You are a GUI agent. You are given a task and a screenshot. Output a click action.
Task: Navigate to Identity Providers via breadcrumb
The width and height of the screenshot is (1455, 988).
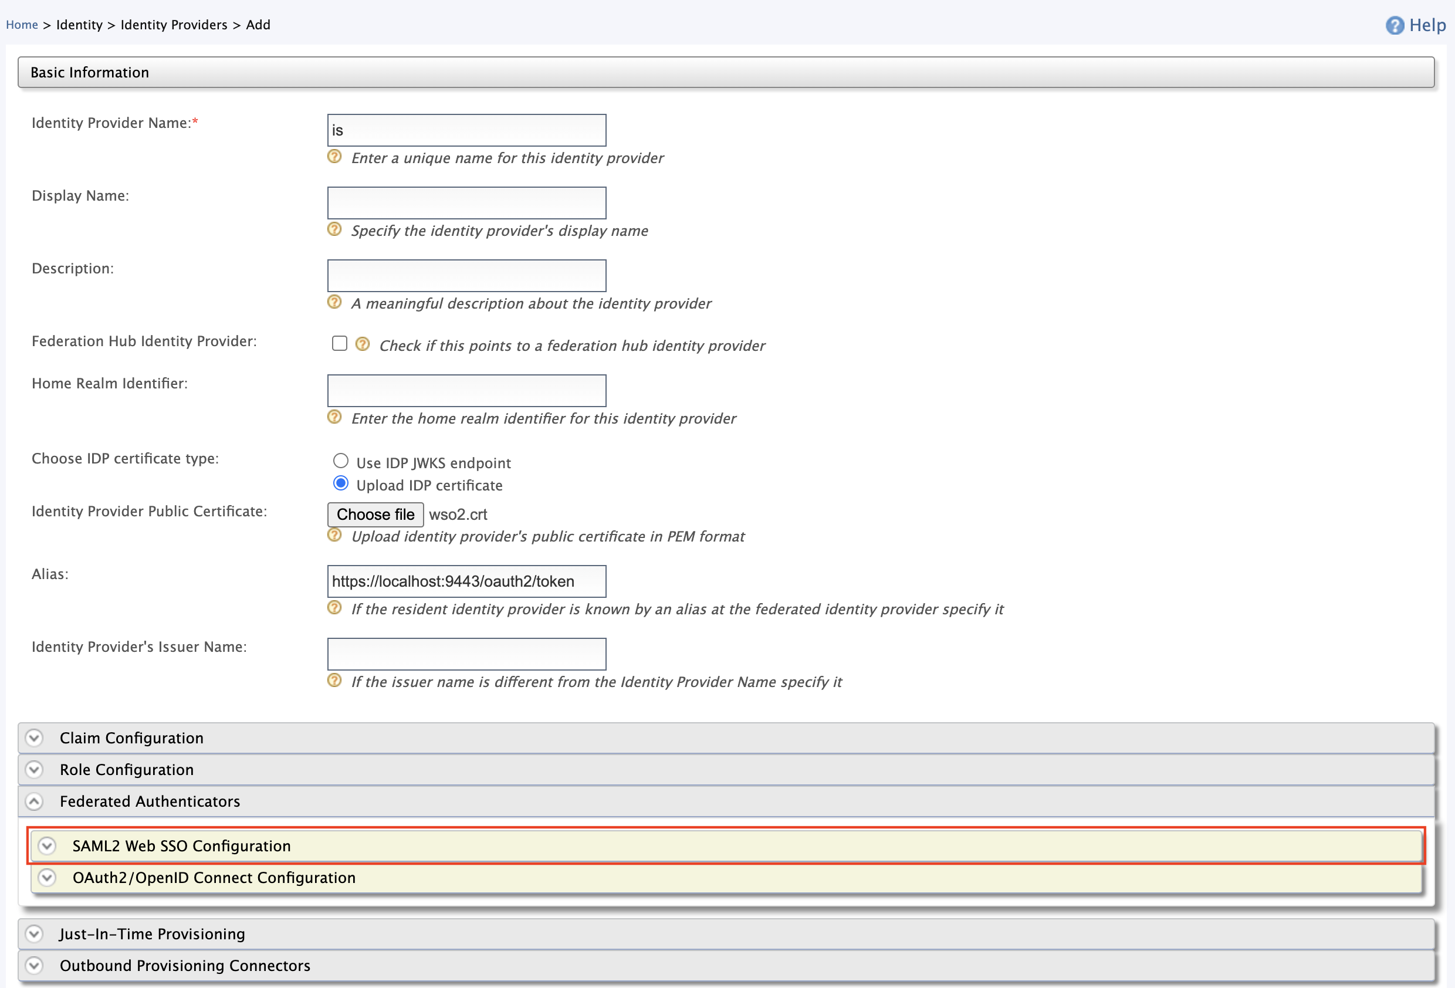click(x=174, y=25)
